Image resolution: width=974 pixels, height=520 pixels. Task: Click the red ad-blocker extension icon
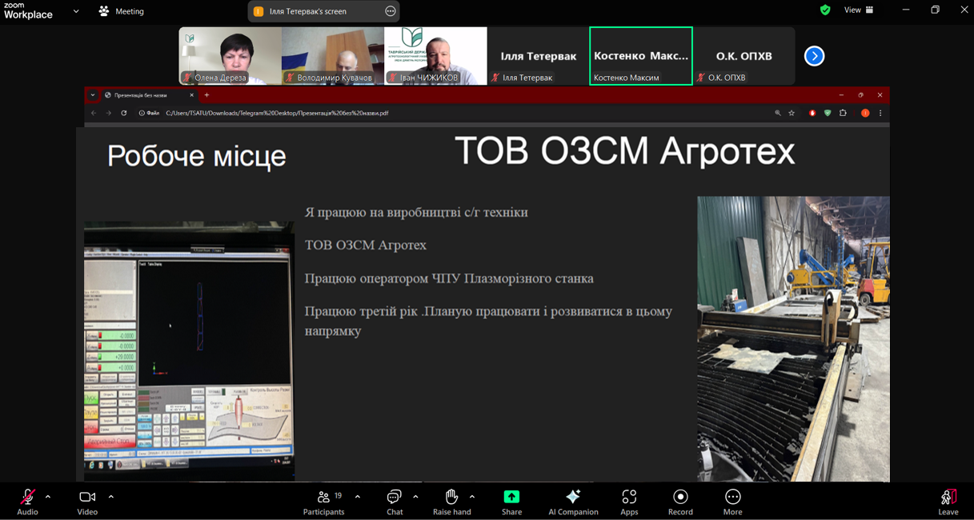[x=812, y=113]
